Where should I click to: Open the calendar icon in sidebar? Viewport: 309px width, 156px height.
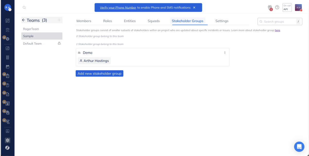coord(7,67)
